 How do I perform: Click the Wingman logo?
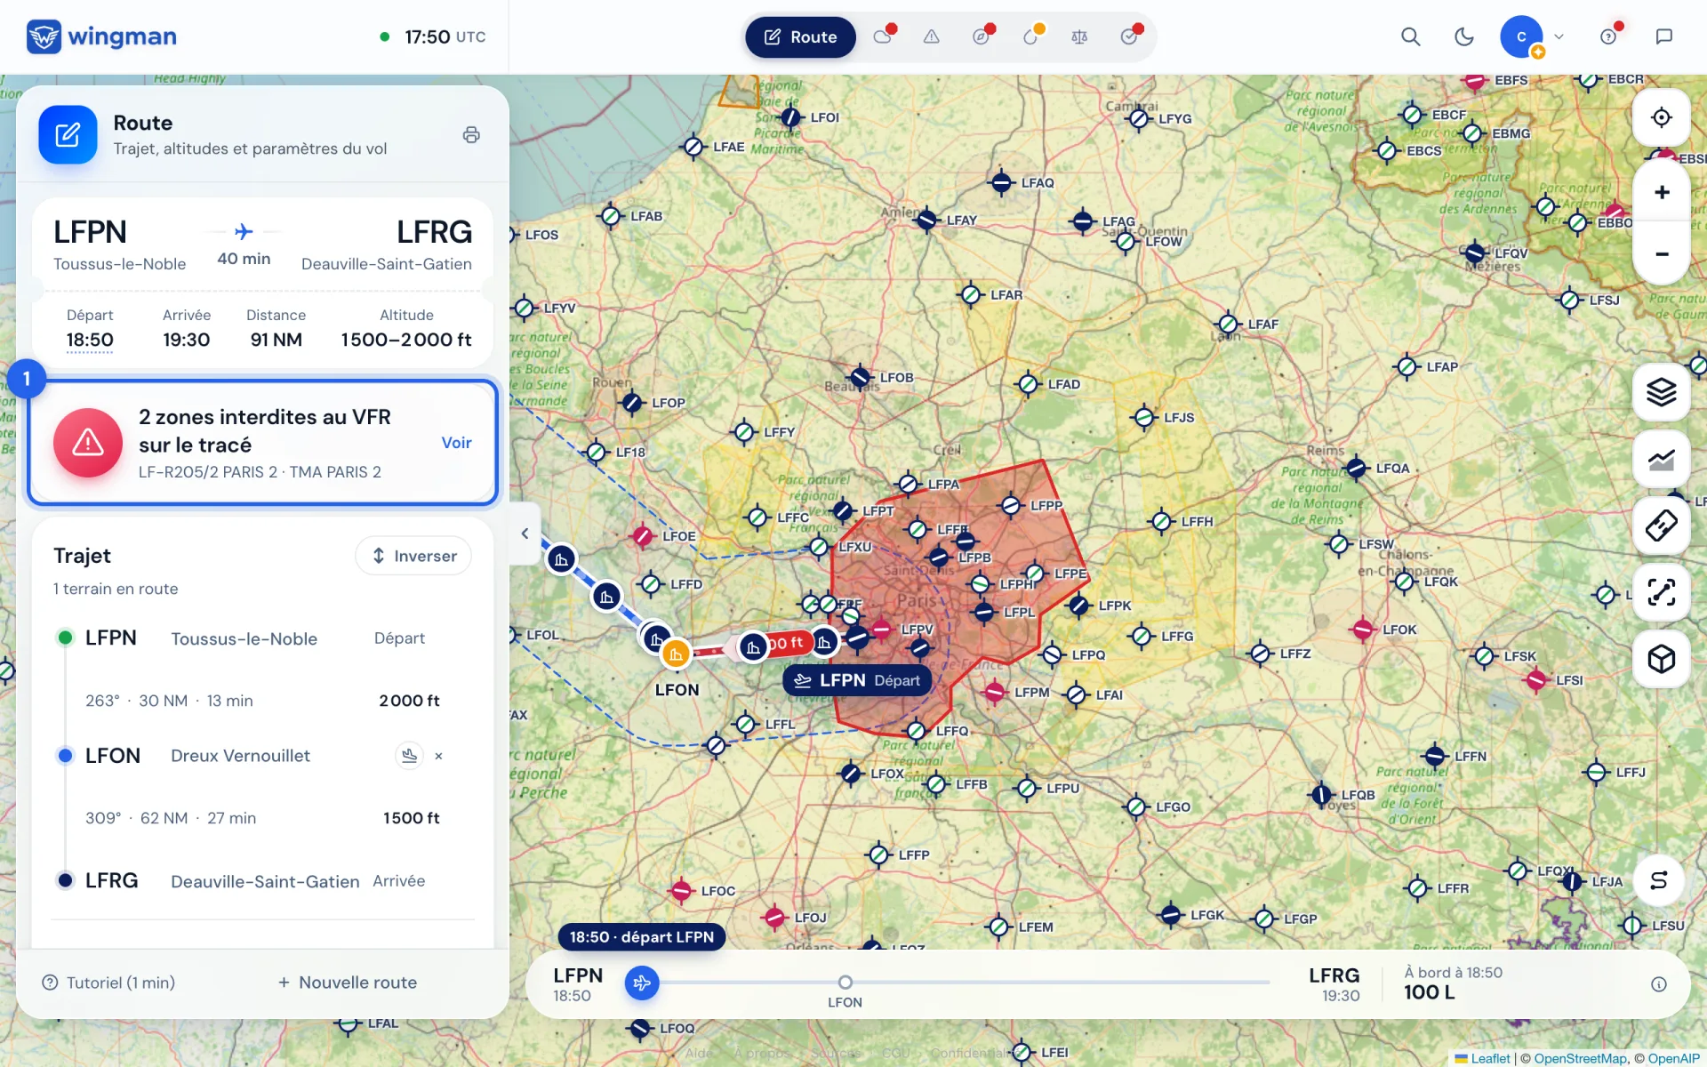pyautogui.click(x=101, y=36)
